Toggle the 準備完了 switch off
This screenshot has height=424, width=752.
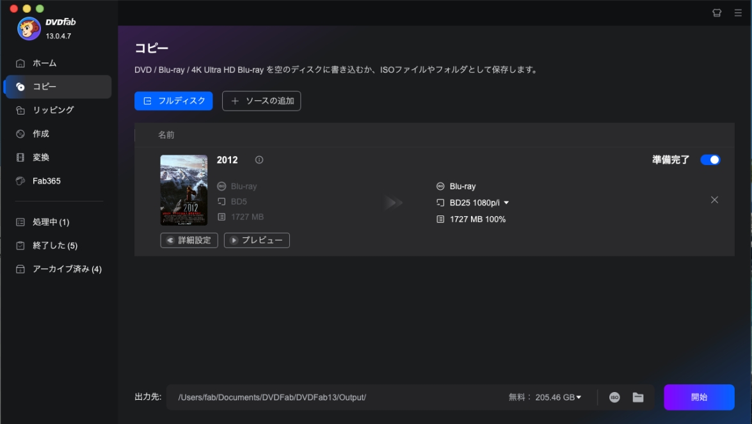[710, 160]
